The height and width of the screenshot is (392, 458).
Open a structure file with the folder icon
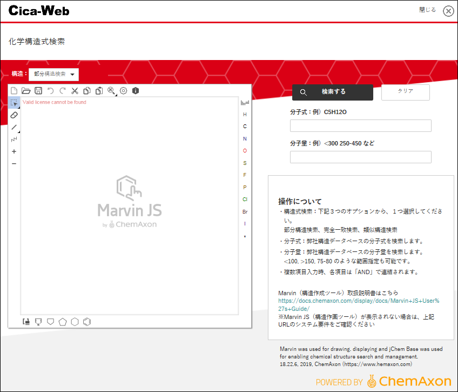pyautogui.click(x=26, y=91)
